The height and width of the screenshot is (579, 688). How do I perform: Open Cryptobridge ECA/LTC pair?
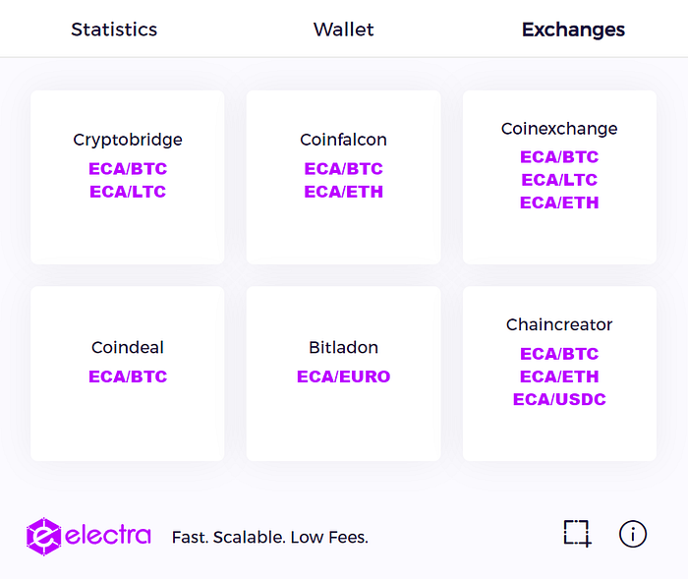coord(128,192)
